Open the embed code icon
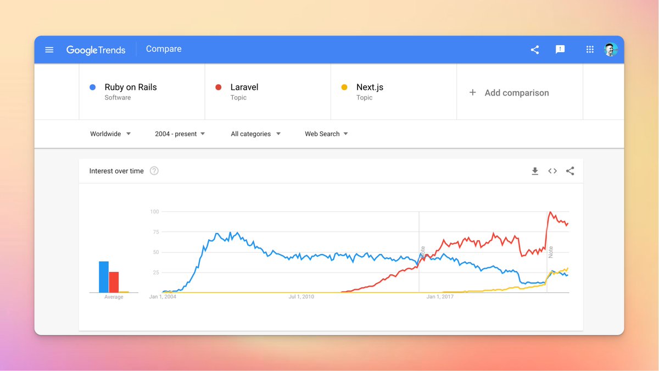 click(552, 171)
